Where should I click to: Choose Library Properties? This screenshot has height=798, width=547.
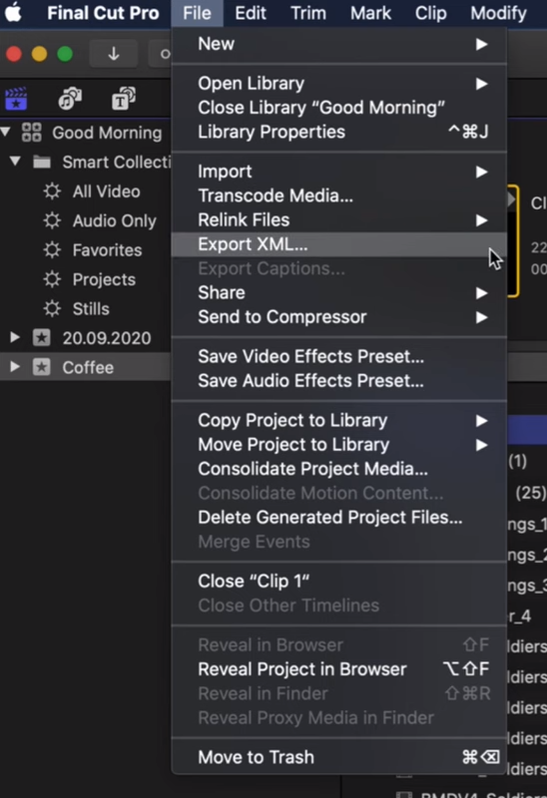pyautogui.click(x=339, y=133)
